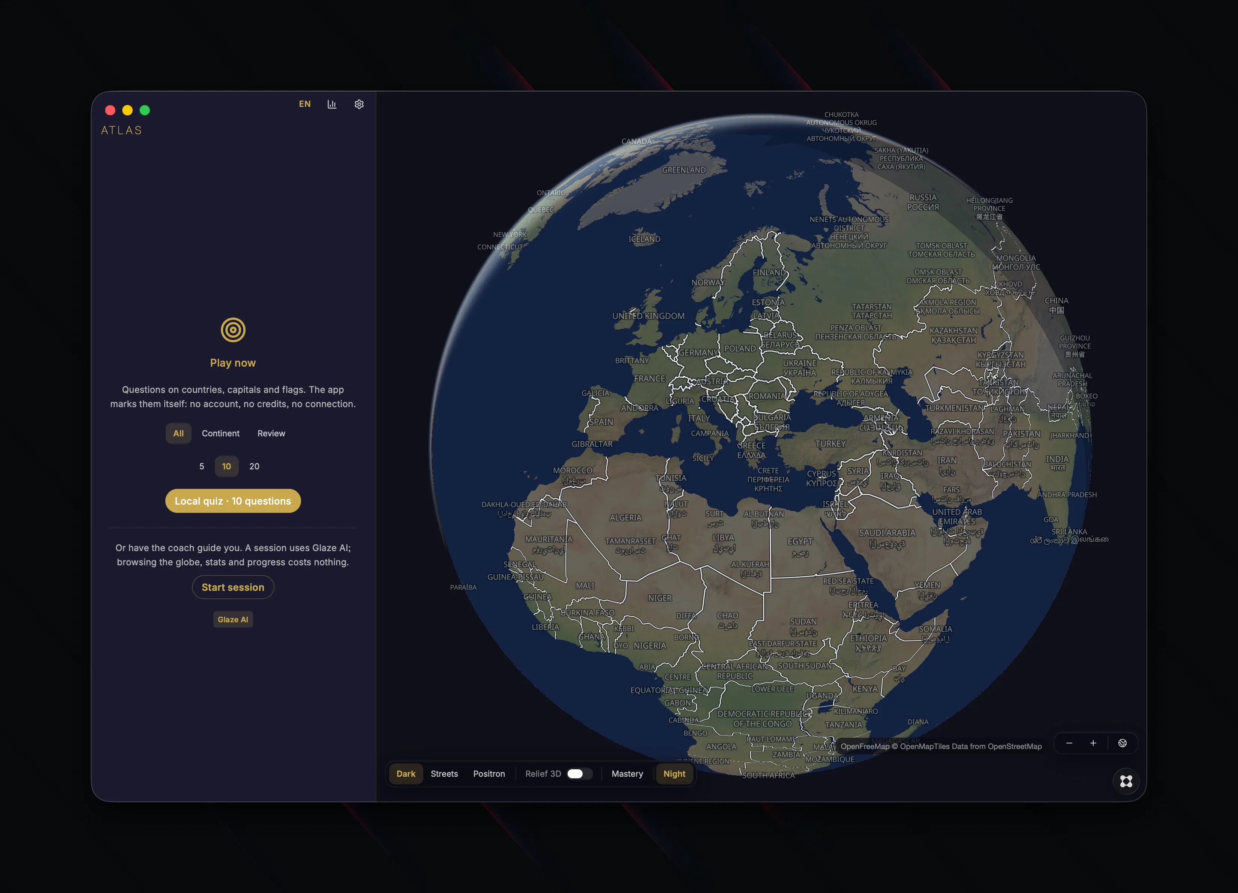
Task: Switch map style to Streets
Action: coord(444,773)
